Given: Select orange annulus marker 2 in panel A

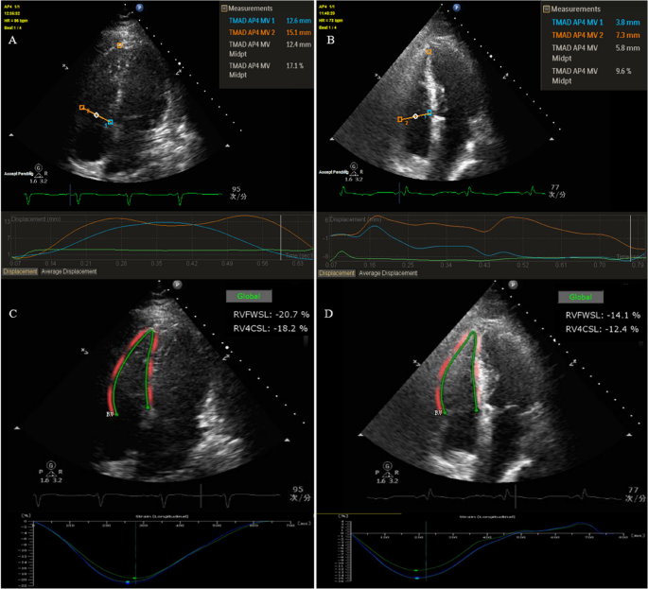Looking at the screenshot, I should tap(81, 108).
